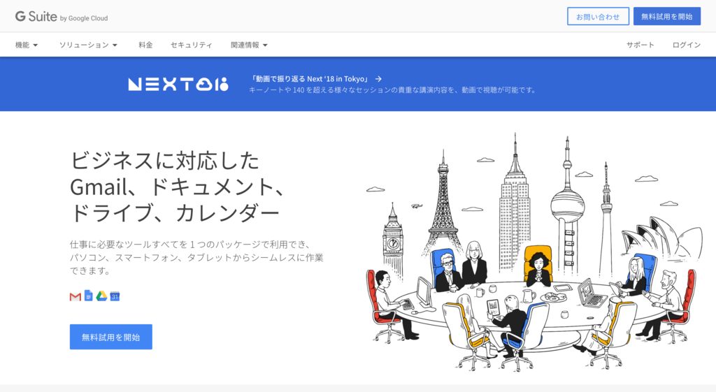The height and width of the screenshot is (392, 716).
Task: Click the NEXT '18 logo in banner
Action: point(178,84)
